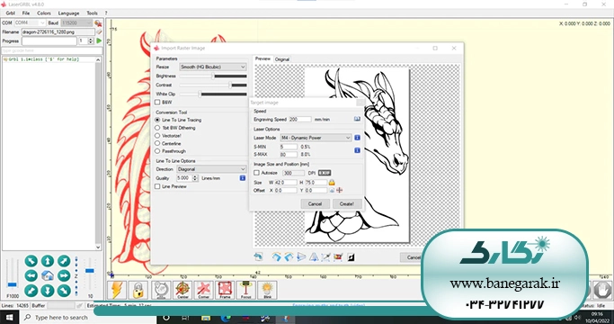Click the White Clip slider

click(x=213, y=94)
